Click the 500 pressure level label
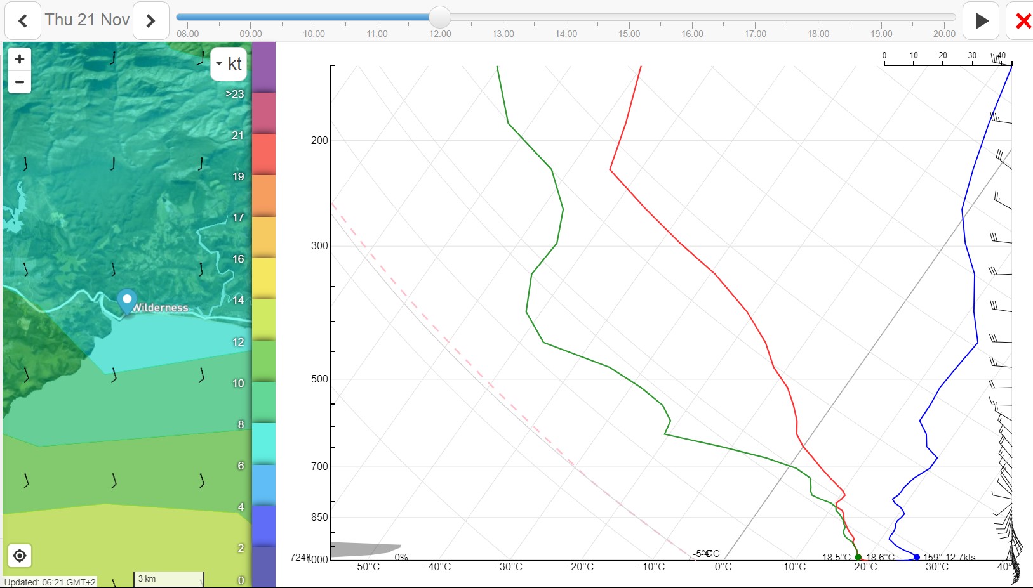 319,379
